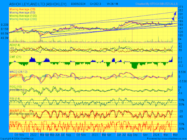Click the 168 price axis value
The image size is (187, 140).
coord(181,25)
